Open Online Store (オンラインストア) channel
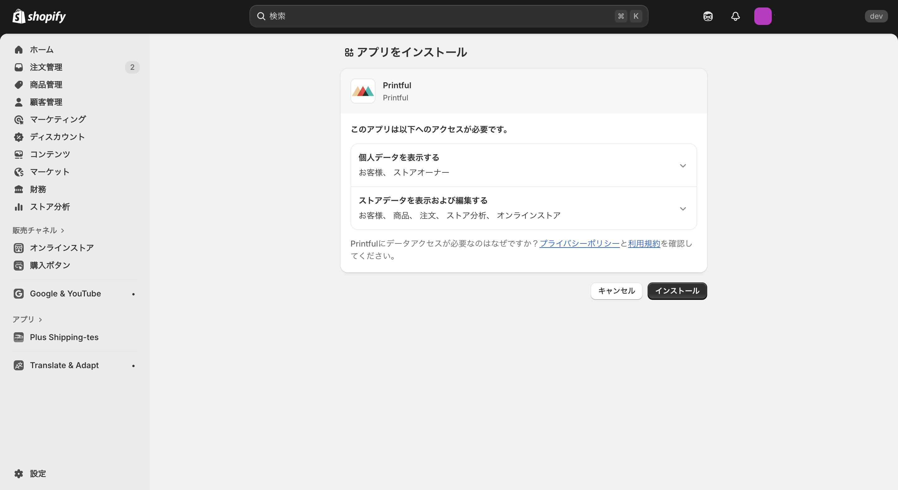Screen dimensions: 898x490 [61, 248]
